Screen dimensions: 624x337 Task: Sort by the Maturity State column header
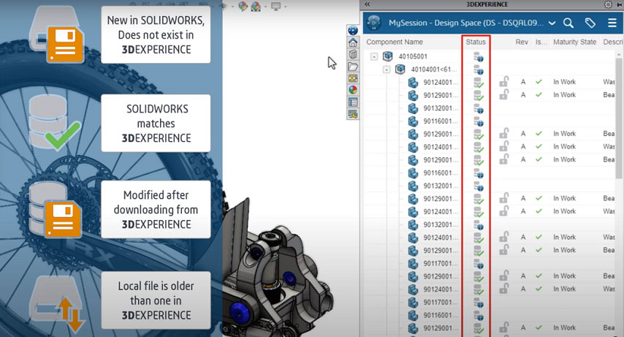(574, 42)
